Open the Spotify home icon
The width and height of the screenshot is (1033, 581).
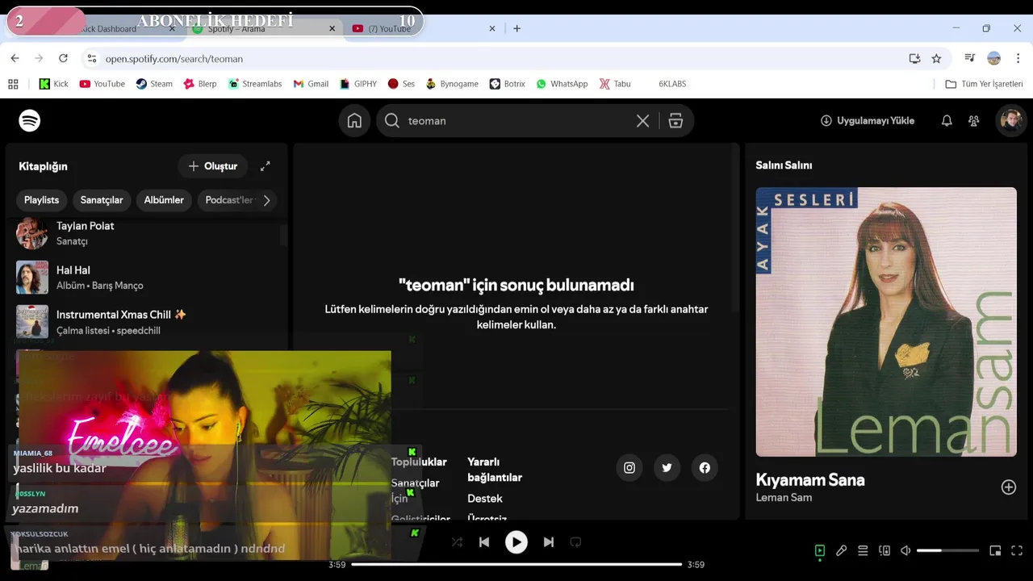pyautogui.click(x=354, y=121)
